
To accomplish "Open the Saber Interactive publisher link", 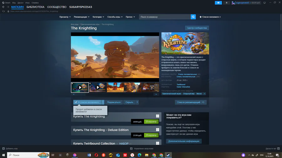I will coord(183,87).
